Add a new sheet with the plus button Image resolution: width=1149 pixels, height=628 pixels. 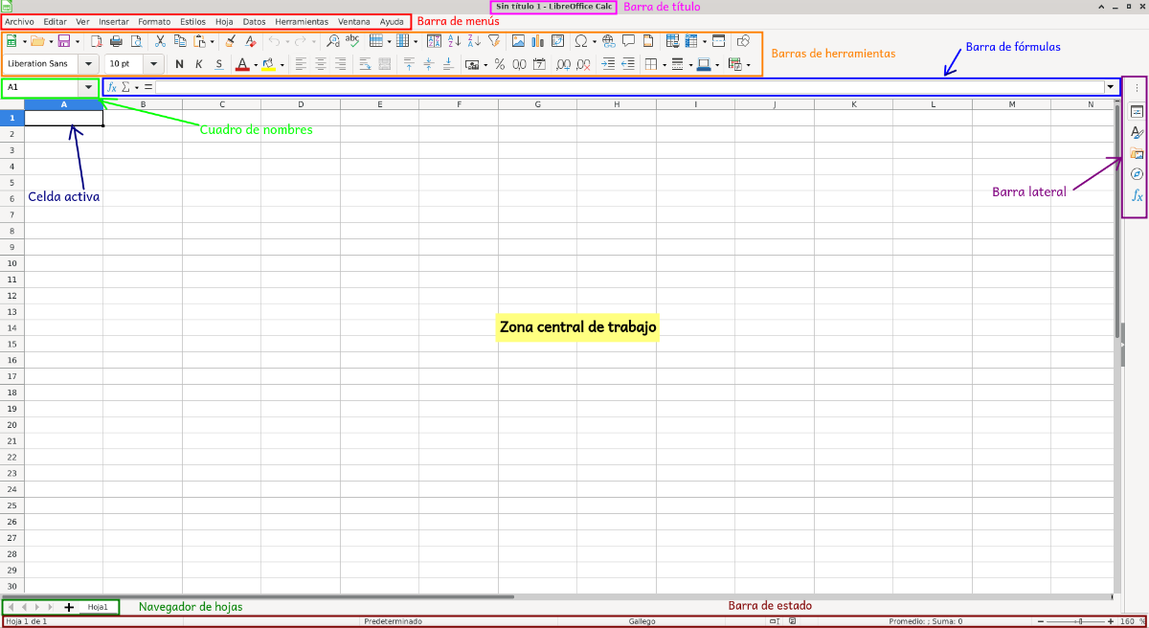click(68, 607)
